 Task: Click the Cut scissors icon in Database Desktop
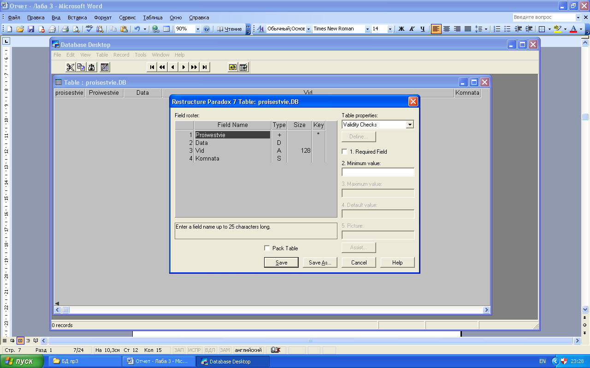tap(70, 67)
